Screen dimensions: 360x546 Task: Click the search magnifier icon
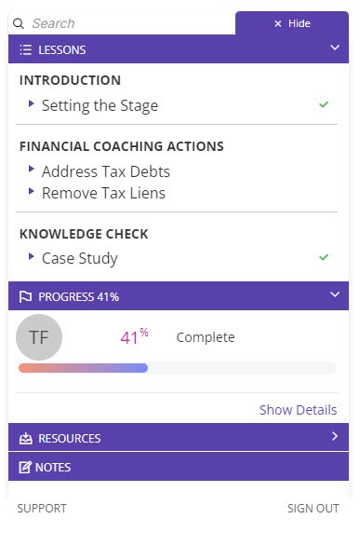[18, 23]
